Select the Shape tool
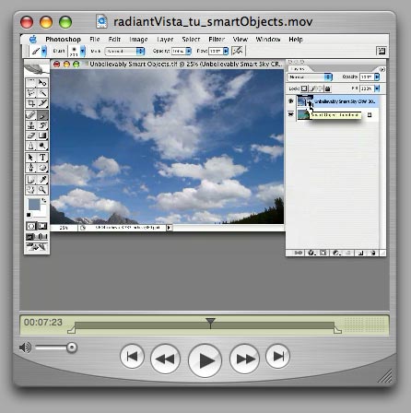The width and height of the screenshot is (411, 413). tap(42, 168)
